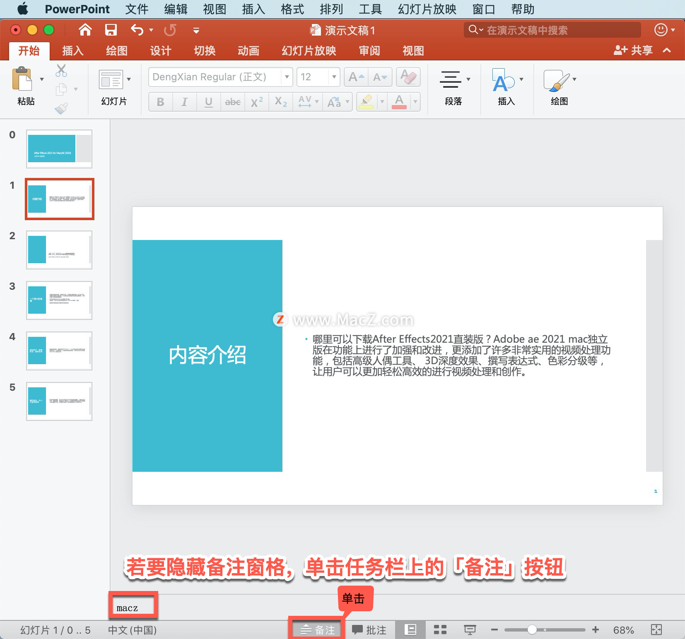Image resolution: width=685 pixels, height=639 pixels.
Task: Apply subscript formatting
Action: click(281, 102)
